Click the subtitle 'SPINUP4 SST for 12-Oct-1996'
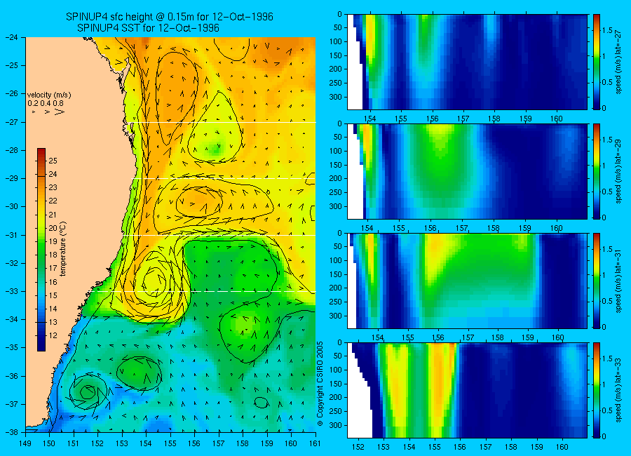 point(148,28)
